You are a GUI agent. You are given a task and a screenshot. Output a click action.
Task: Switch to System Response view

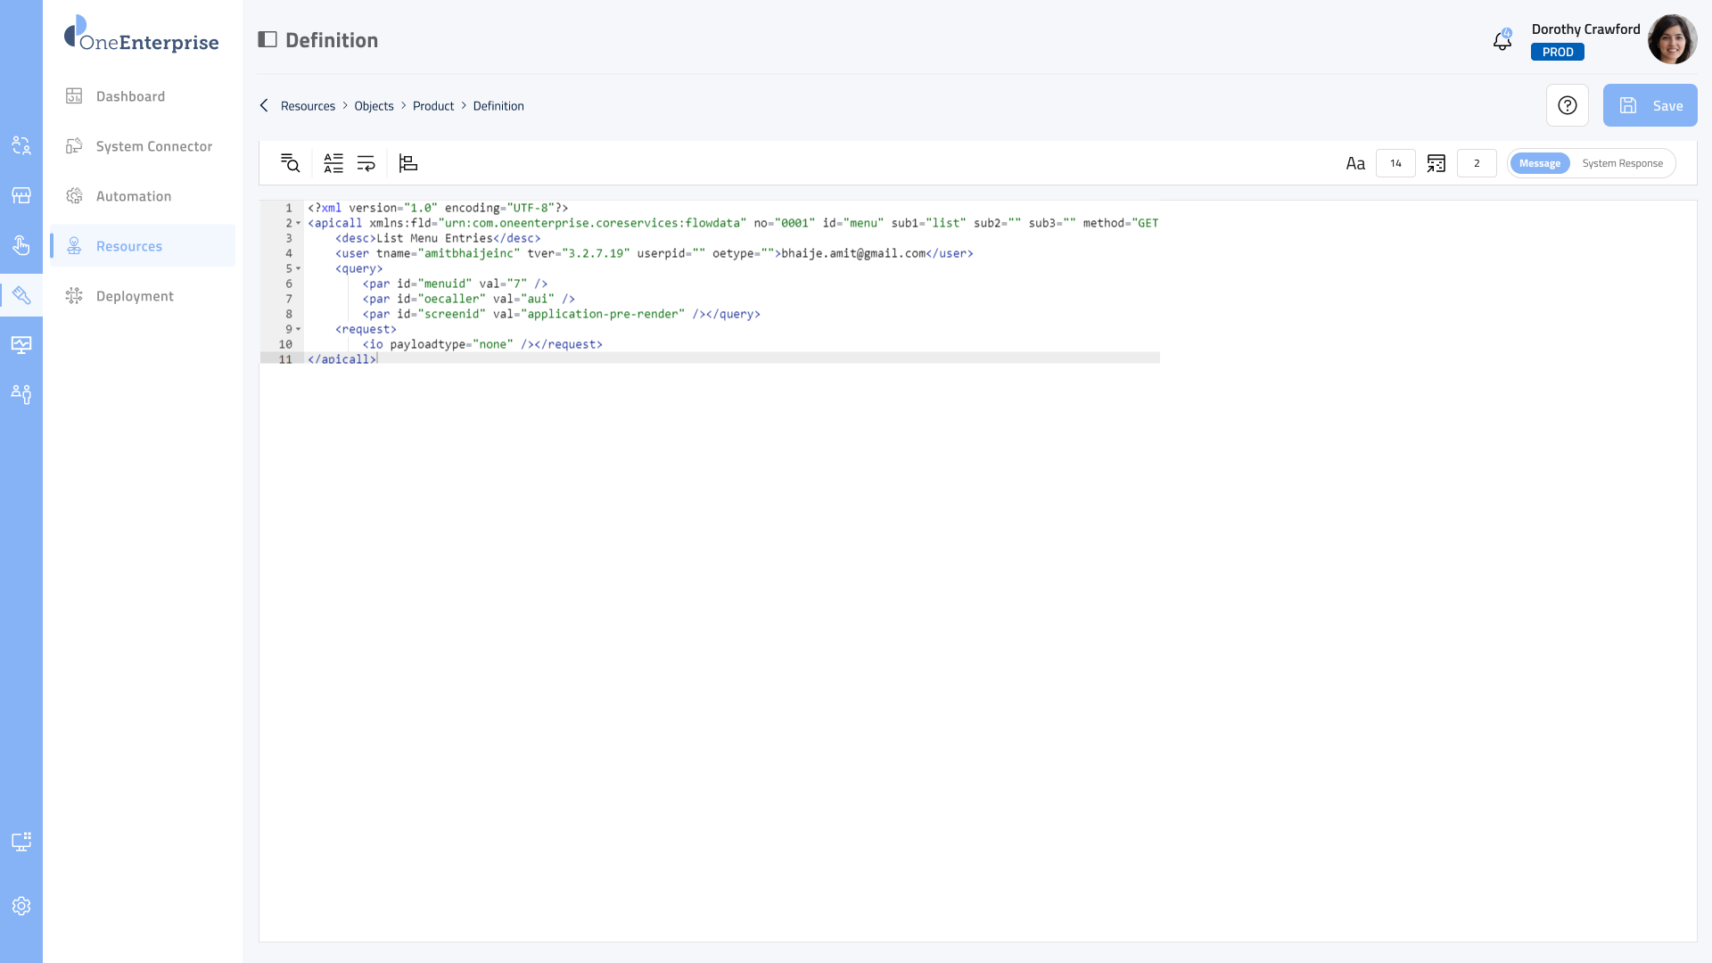tap(1622, 163)
